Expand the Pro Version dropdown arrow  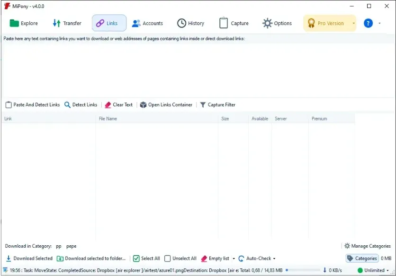(353, 23)
